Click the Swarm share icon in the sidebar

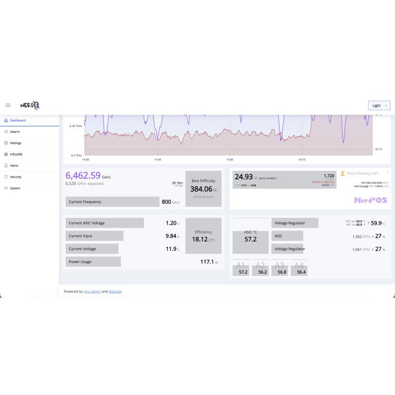[6, 131]
